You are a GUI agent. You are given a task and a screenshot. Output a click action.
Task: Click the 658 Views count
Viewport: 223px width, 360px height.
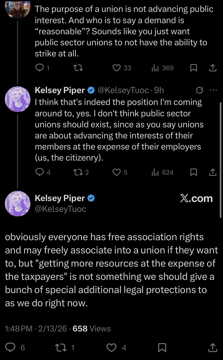coord(92,328)
